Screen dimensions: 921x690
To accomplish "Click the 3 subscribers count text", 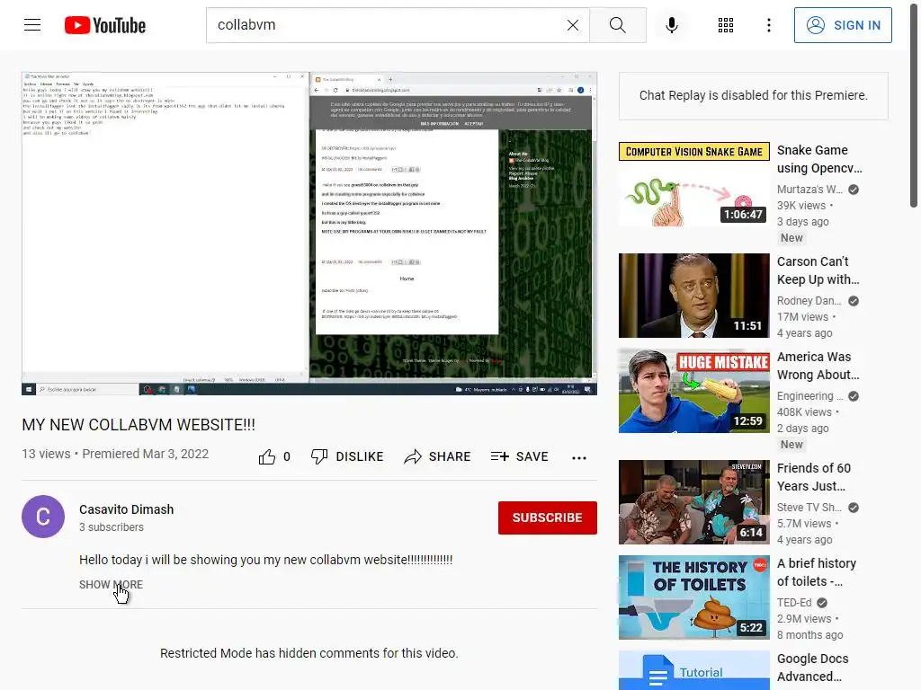I will 112,526.
